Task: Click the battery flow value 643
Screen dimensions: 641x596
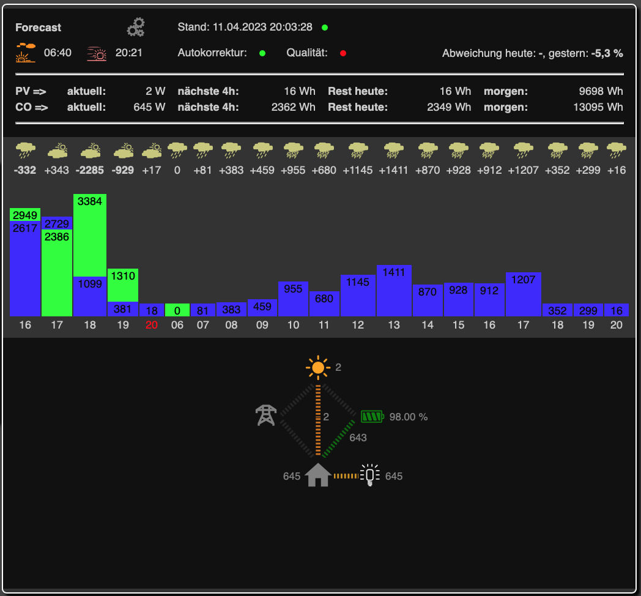Action: pyautogui.click(x=358, y=438)
